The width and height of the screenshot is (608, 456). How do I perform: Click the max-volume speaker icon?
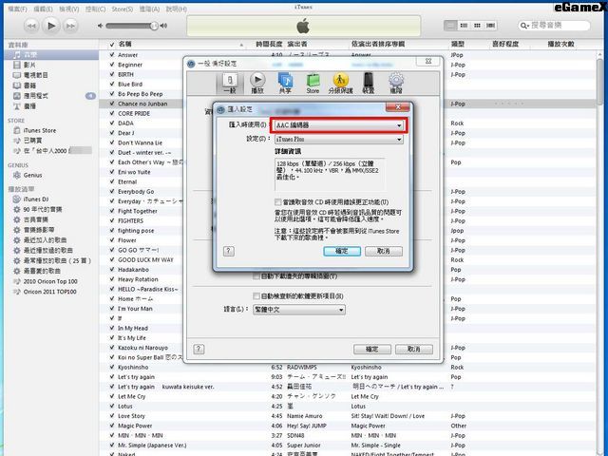click(163, 26)
